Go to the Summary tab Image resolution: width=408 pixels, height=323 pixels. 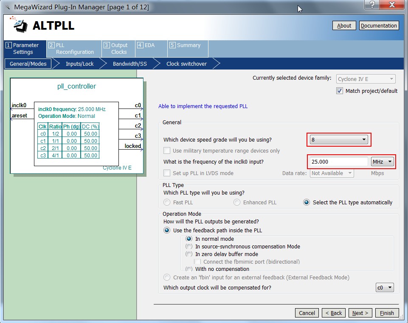coord(188,45)
